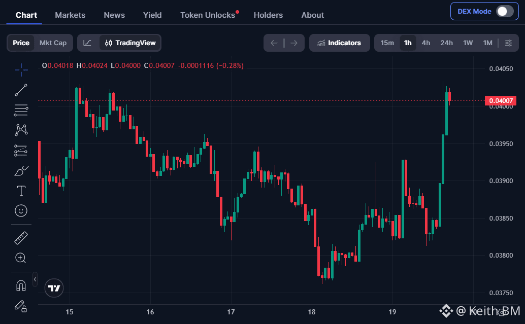Click date label 18 on time axis

(312, 312)
